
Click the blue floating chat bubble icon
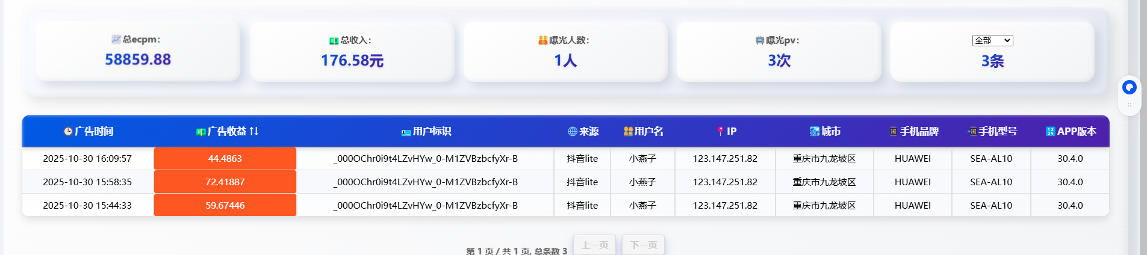[x=1129, y=88]
